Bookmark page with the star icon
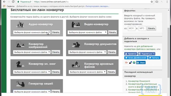Screen dimensions: 171x96 pos(152,2)
